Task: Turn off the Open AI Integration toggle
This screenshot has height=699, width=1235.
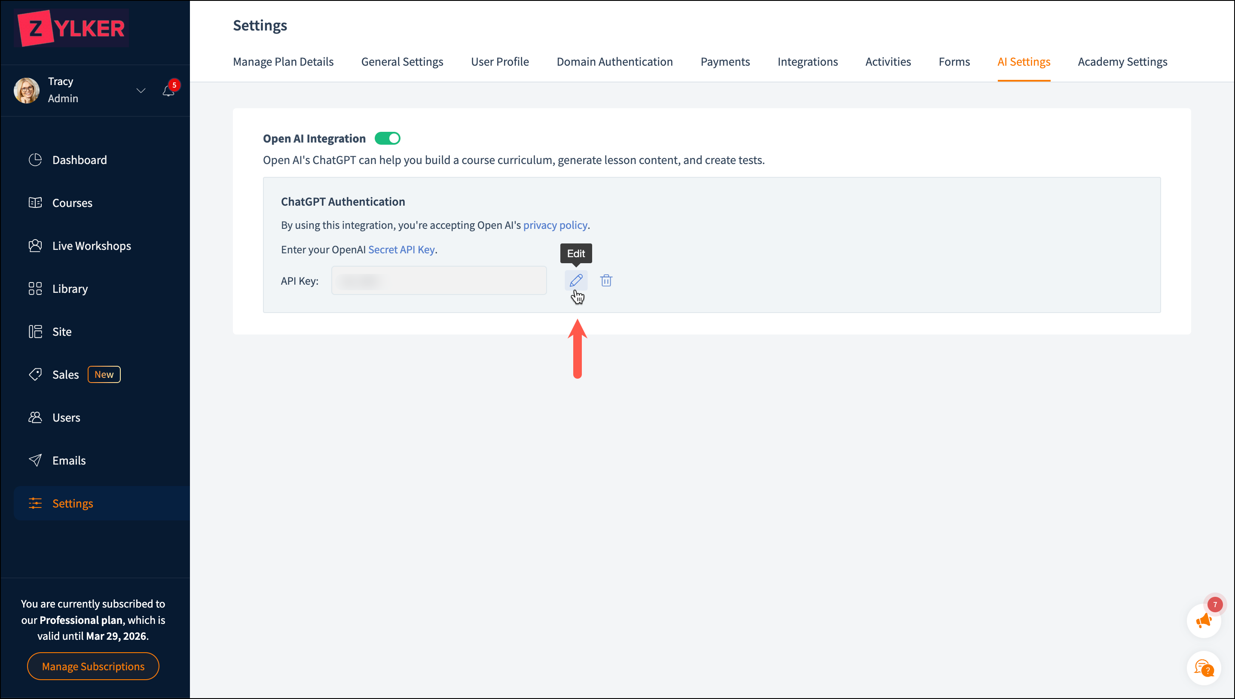Action: point(387,138)
